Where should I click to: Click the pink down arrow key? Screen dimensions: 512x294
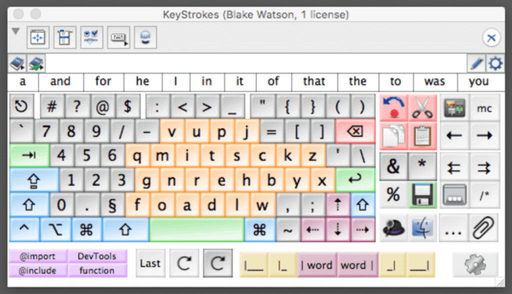(x=337, y=230)
